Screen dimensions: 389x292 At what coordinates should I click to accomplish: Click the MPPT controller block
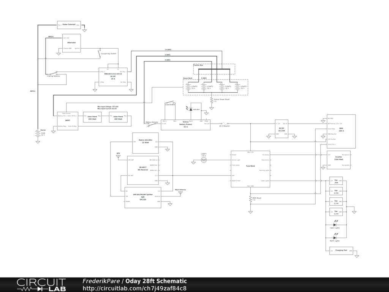coord(67,121)
